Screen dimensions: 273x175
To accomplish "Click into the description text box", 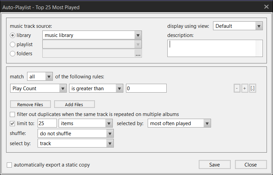I will pyautogui.click(x=215, y=48).
